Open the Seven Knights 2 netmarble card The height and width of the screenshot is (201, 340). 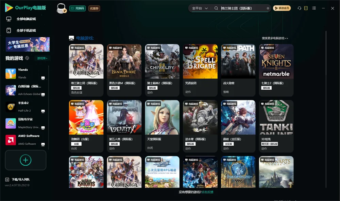click(276, 70)
